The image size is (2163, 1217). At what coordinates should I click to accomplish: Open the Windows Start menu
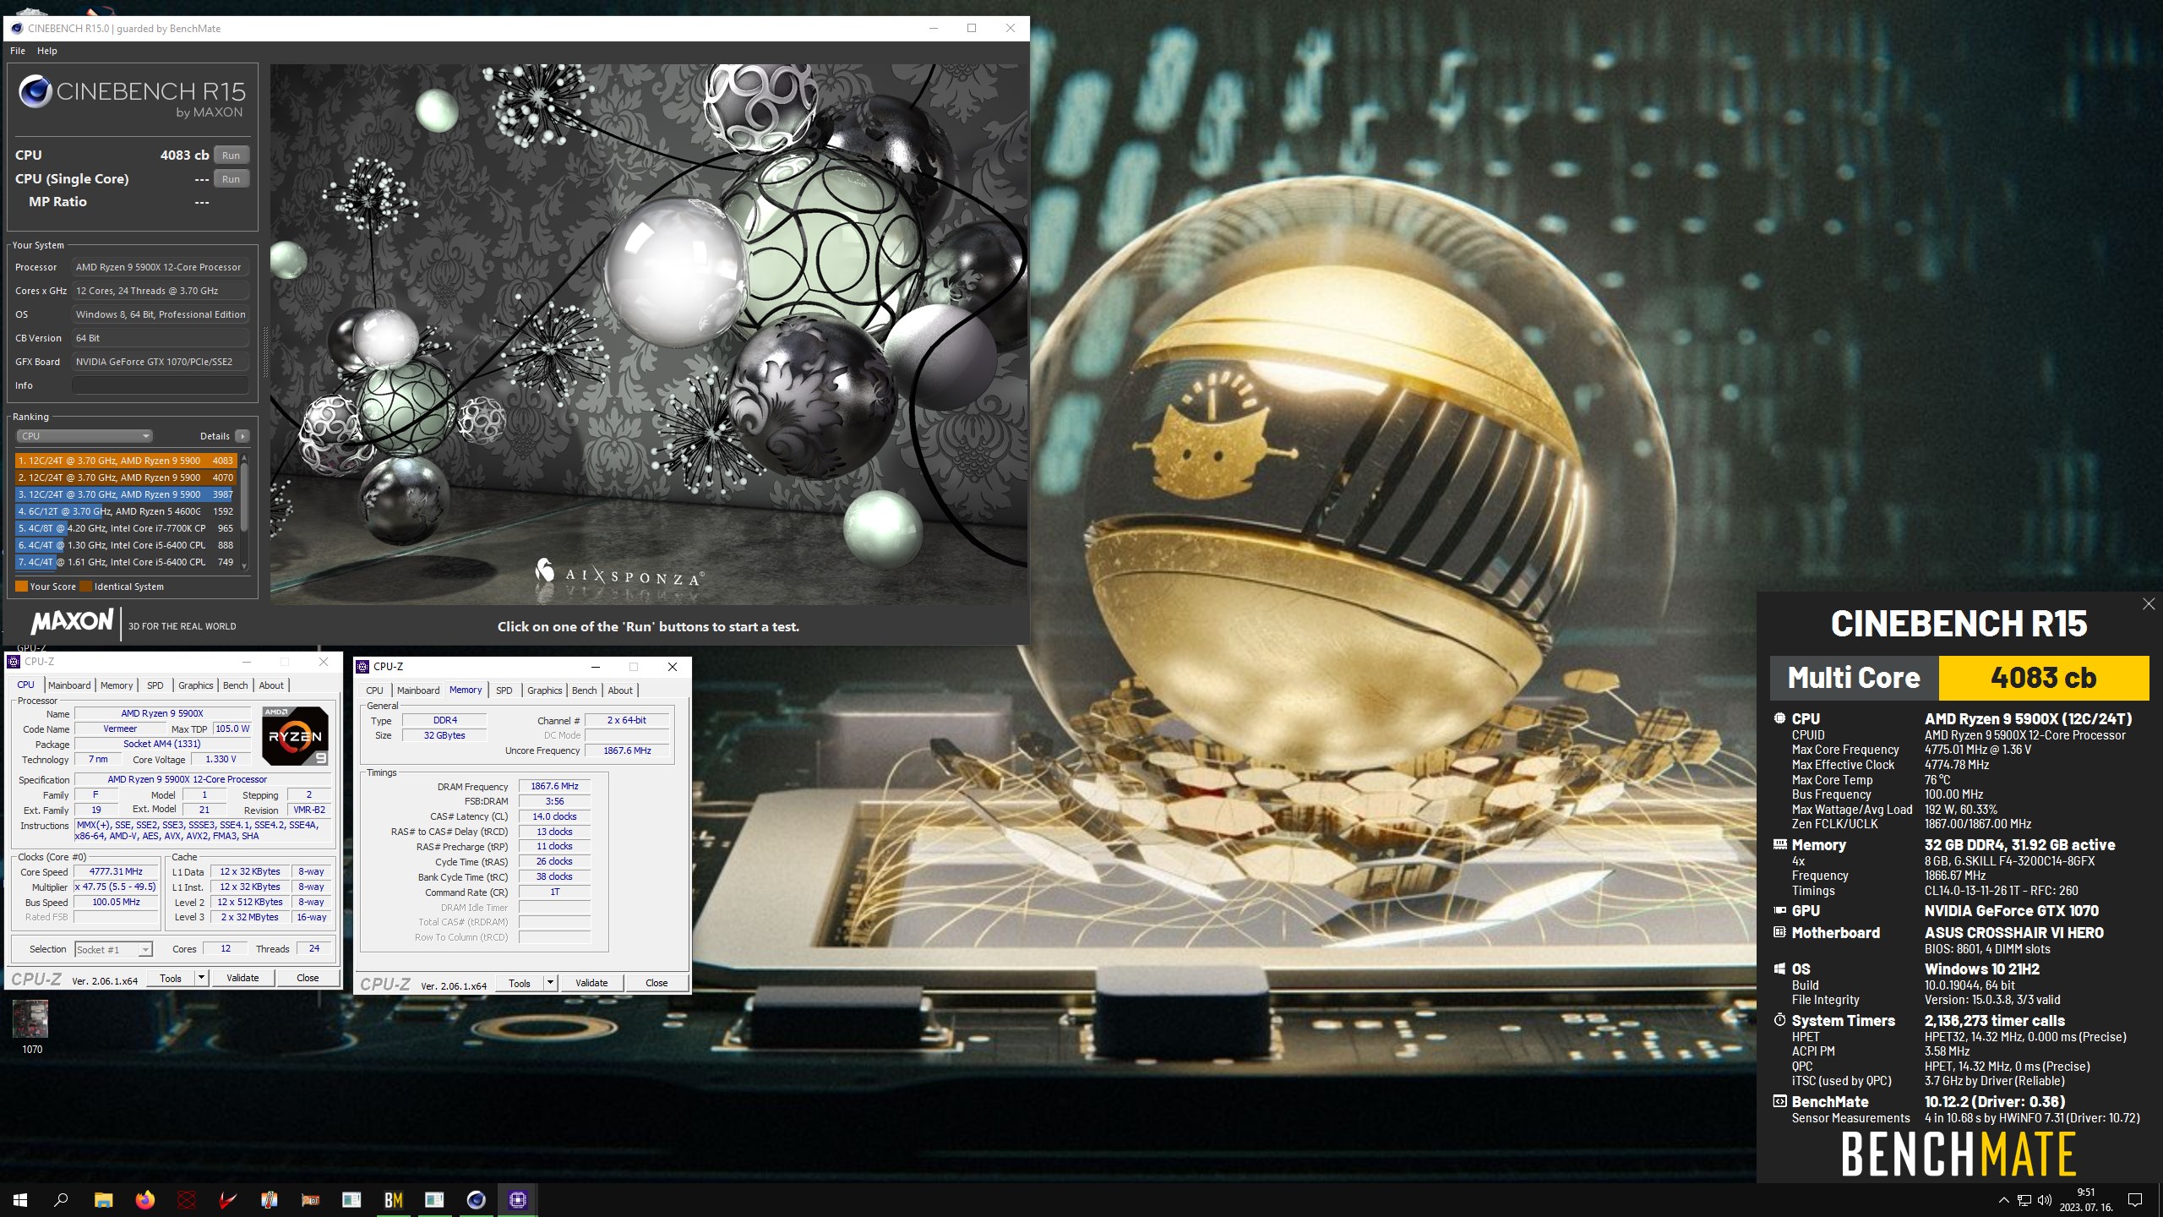(20, 1199)
